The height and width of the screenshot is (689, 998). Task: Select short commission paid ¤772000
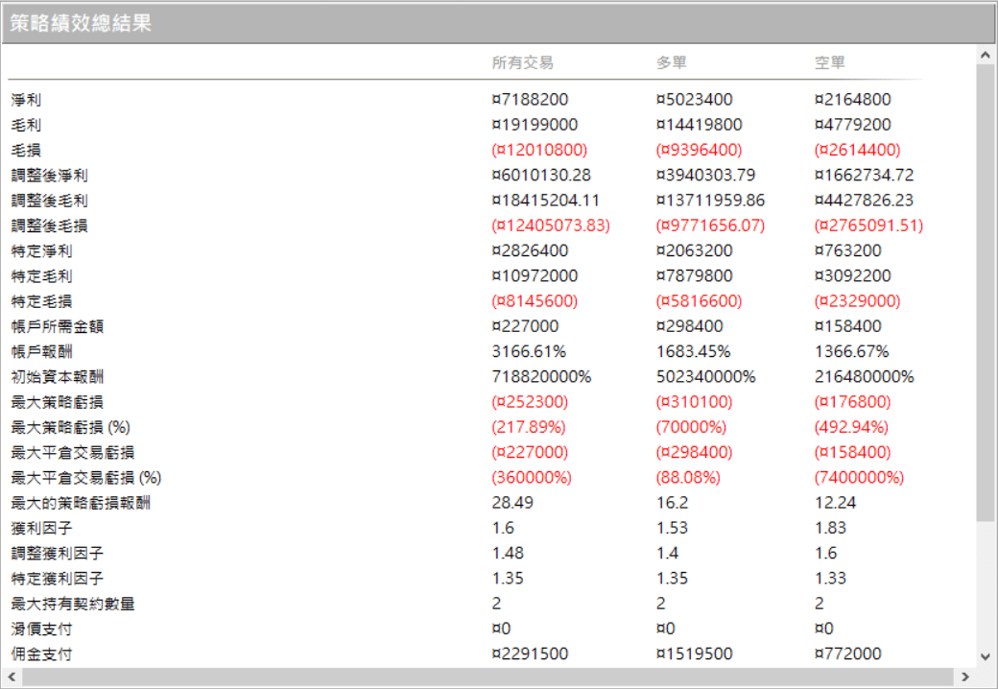847,654
